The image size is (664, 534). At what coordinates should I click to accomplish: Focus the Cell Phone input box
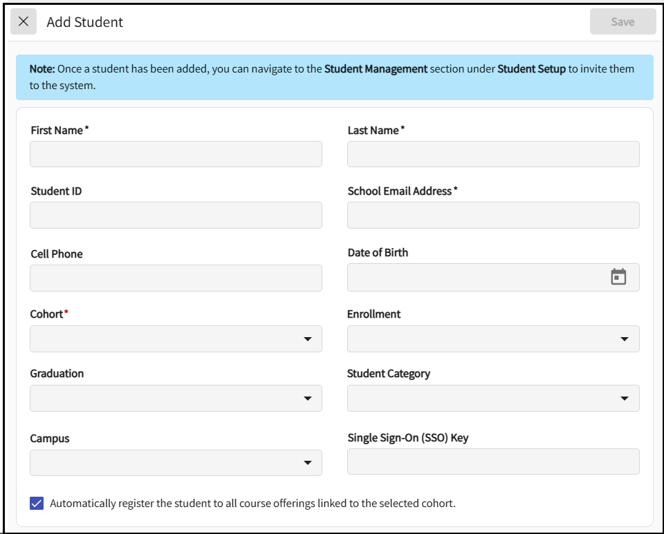(x=176, y=278)
